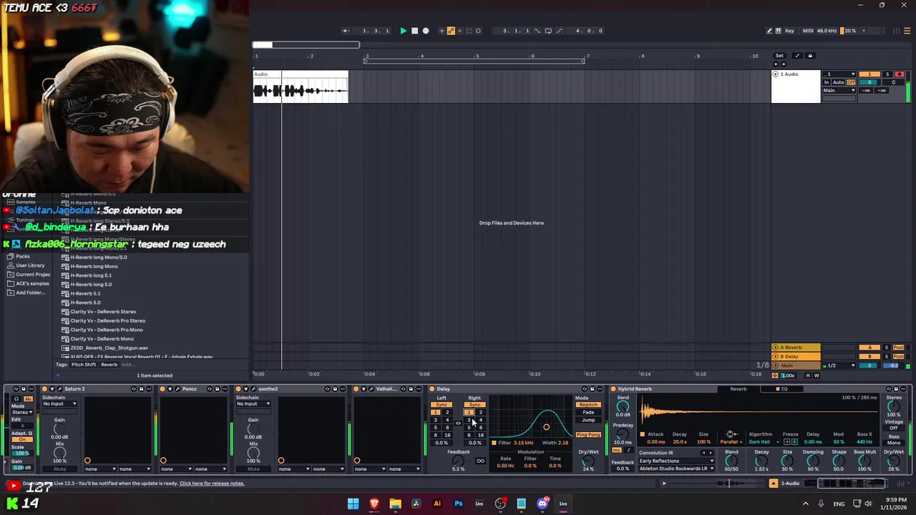Open soothe2 Sidechain No Input dropdown
Viewport: 916px width, 515px height.
(x=253, y=403)
